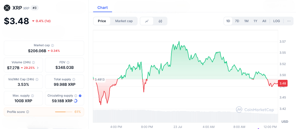Click Volume (24h) info icon
Viewport: 296px width, 129px height.
click(33, 62)
